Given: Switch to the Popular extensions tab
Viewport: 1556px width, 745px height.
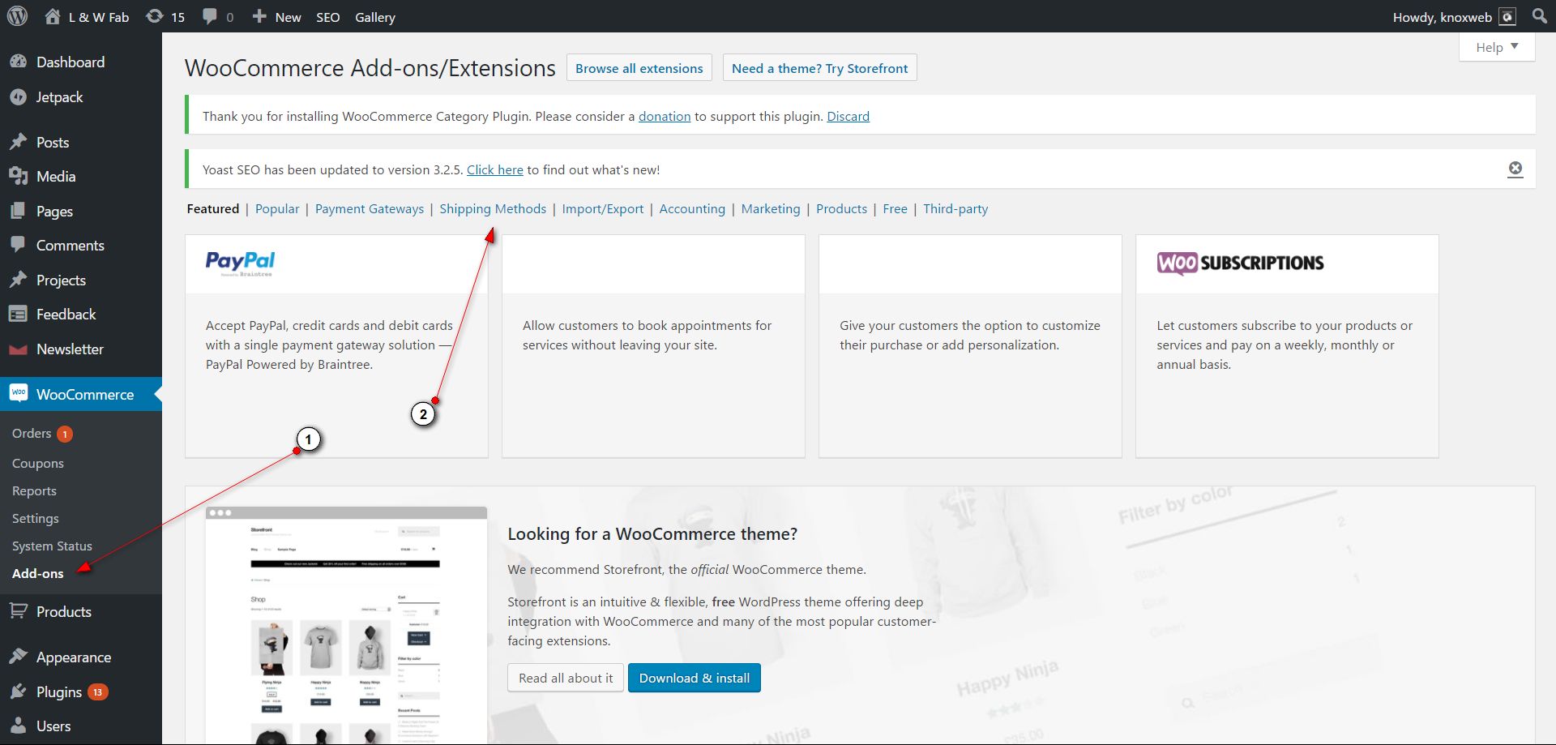Looking at the screenshot, I should tap(277, 208).
